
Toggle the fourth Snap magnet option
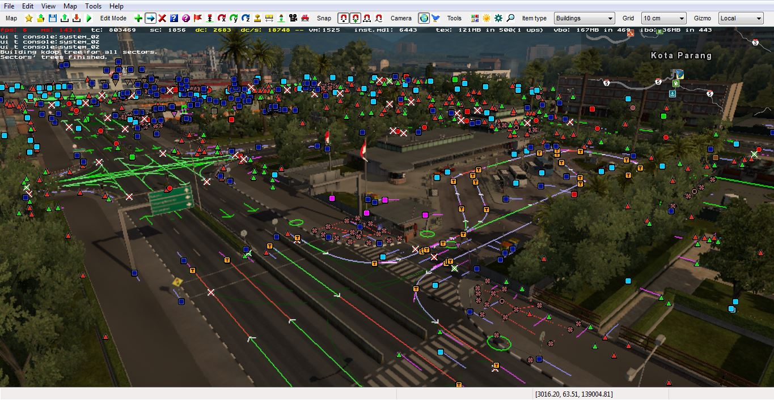(x=379, y=18)
